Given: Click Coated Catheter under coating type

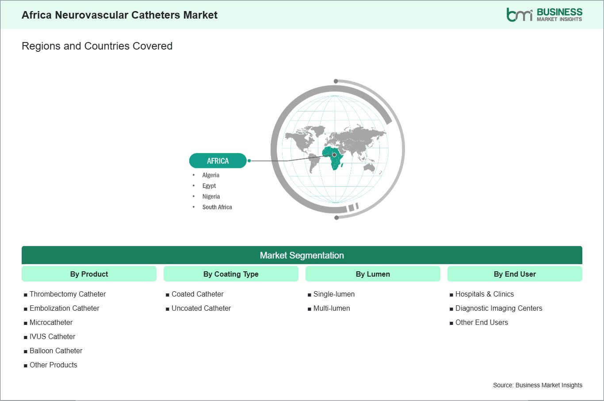Looking at the screenshot, I should (197, 294).
